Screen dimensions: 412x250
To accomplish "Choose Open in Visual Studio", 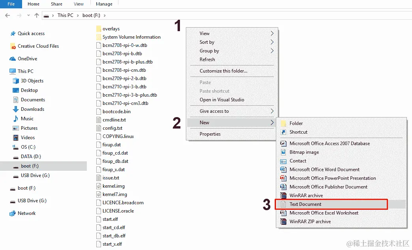I will (x=222, y=100).
